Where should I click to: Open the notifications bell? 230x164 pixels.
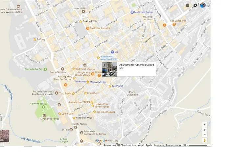[195, 5]
